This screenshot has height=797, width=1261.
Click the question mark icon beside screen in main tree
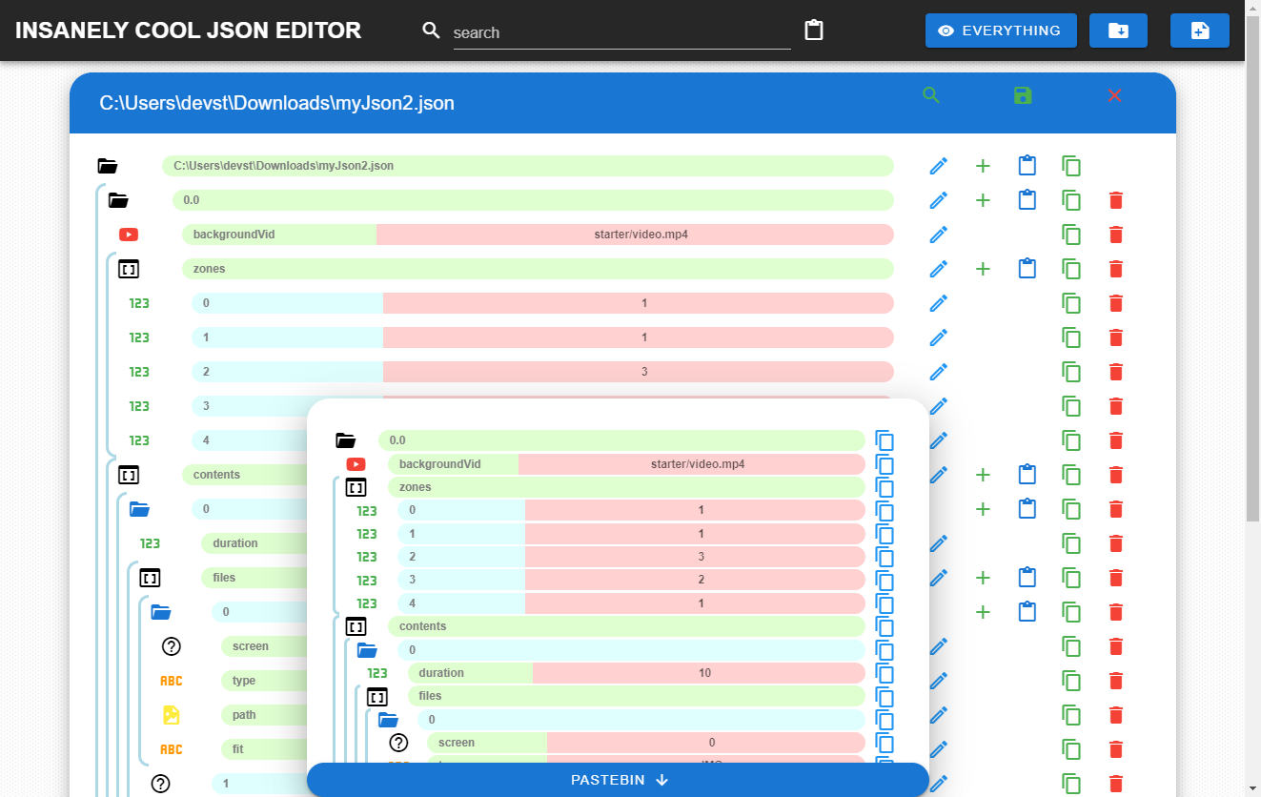171,646
